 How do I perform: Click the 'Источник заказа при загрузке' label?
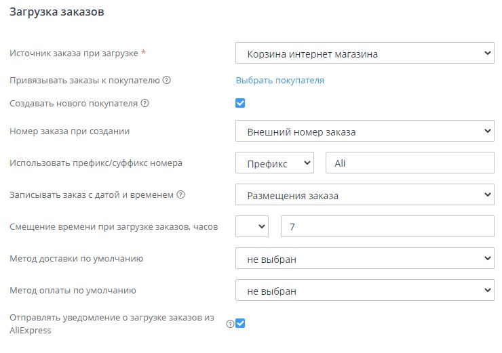coord(74,53)
